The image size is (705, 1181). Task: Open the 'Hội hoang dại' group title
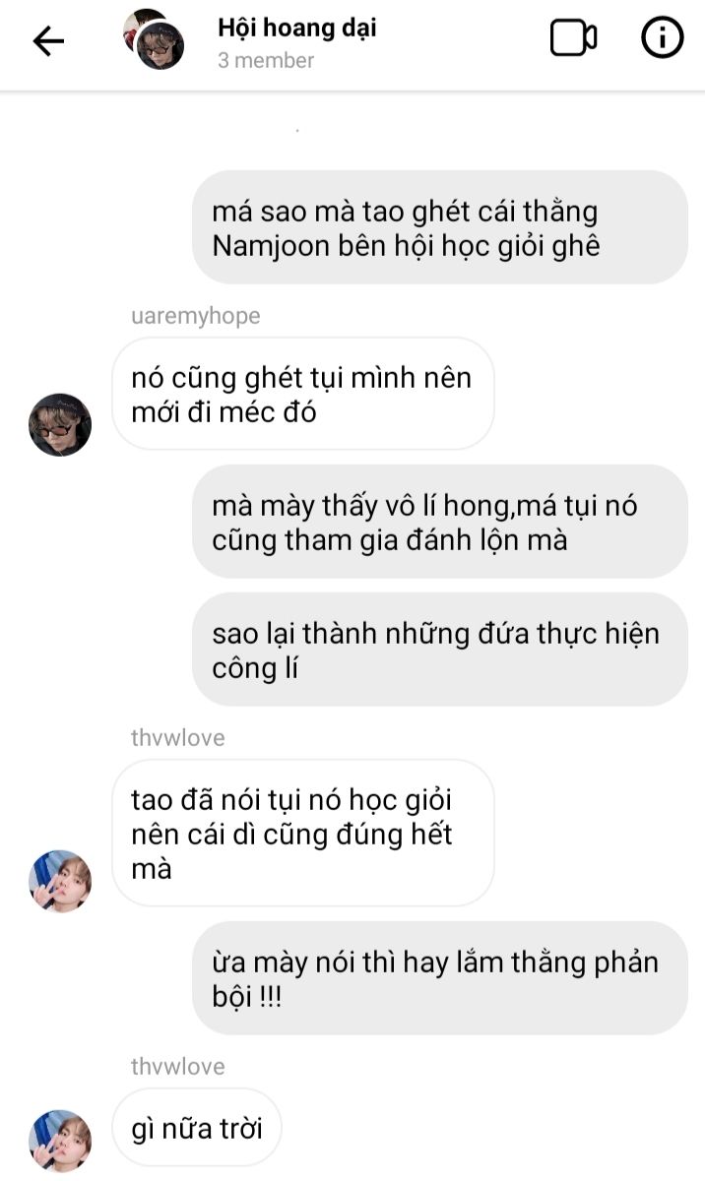296,28
